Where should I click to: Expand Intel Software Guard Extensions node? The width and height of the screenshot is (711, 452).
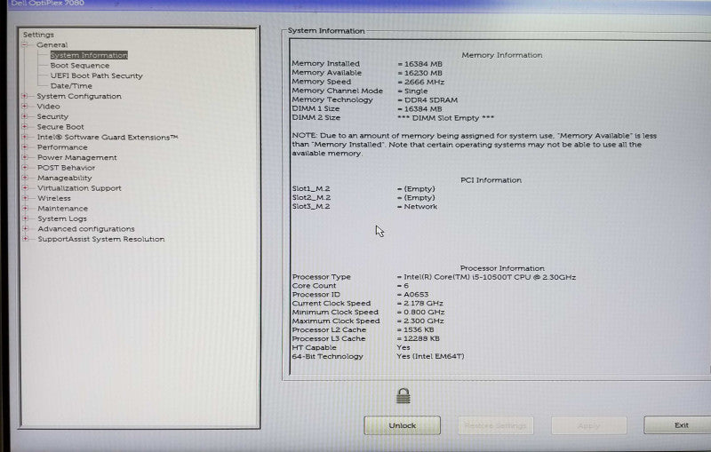coord(25,137)
